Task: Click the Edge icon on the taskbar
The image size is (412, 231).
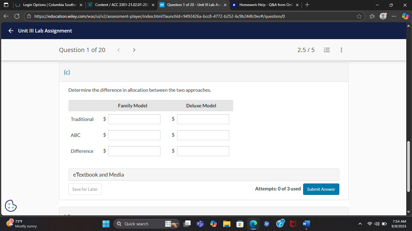Action: click(x=253, y=224)
